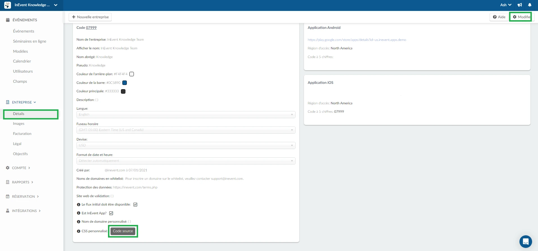Open the announcements megaphone icon

[520, 5]
